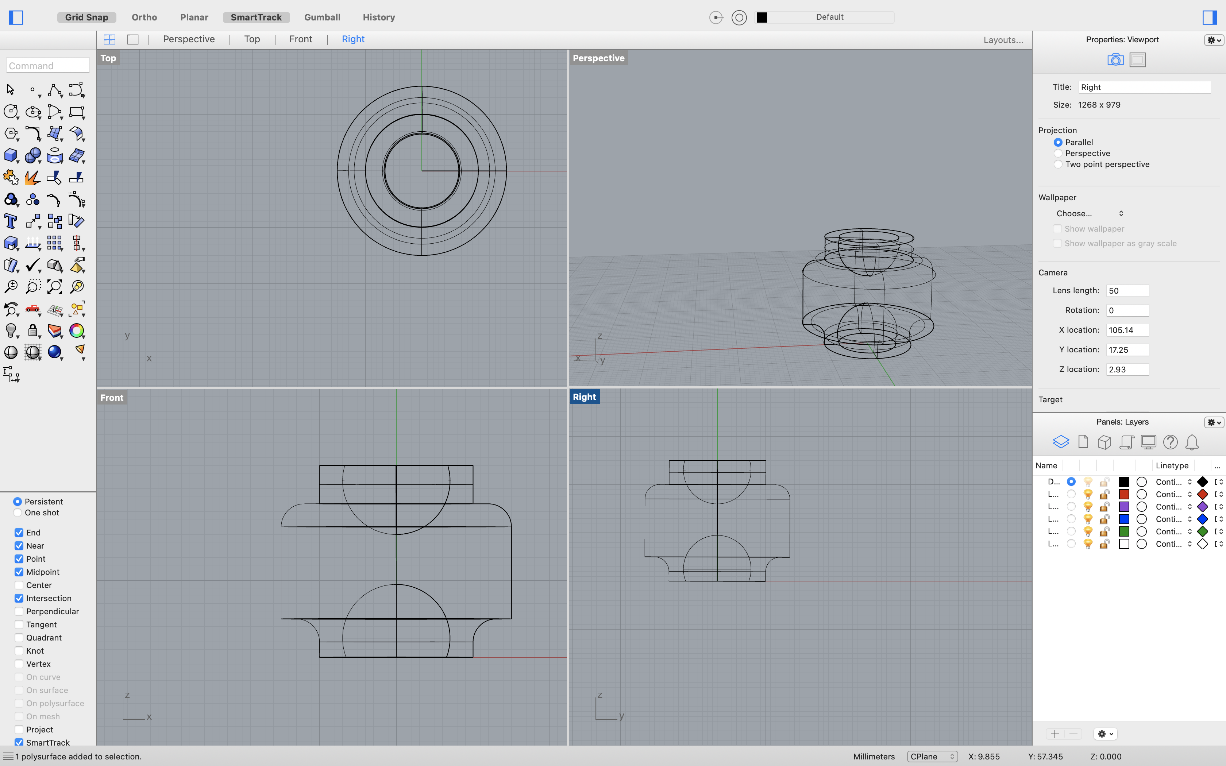Enable the Center object snap
Image resolution: width=1226 pixels, height=766 pixels.
19,585
